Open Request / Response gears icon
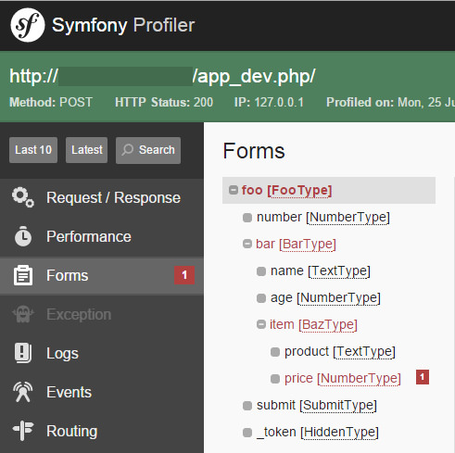Screen dimensions: 455x453 23,197
